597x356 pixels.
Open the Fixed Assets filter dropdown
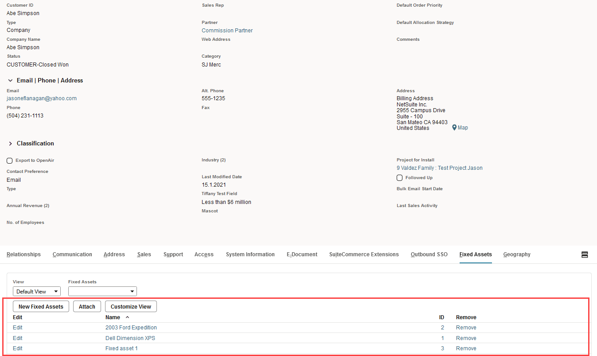[102, 291]
